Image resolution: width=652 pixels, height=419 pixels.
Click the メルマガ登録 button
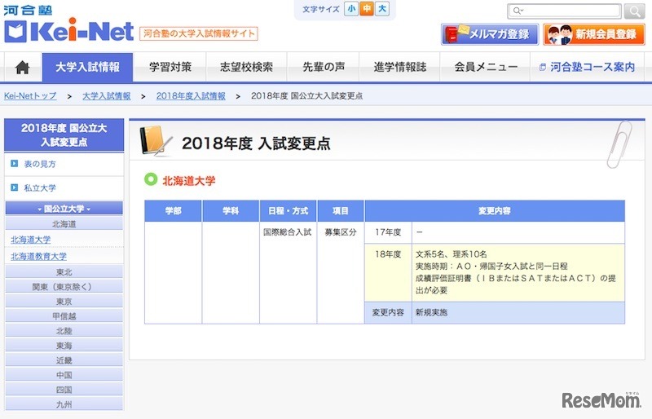point(490,34)
